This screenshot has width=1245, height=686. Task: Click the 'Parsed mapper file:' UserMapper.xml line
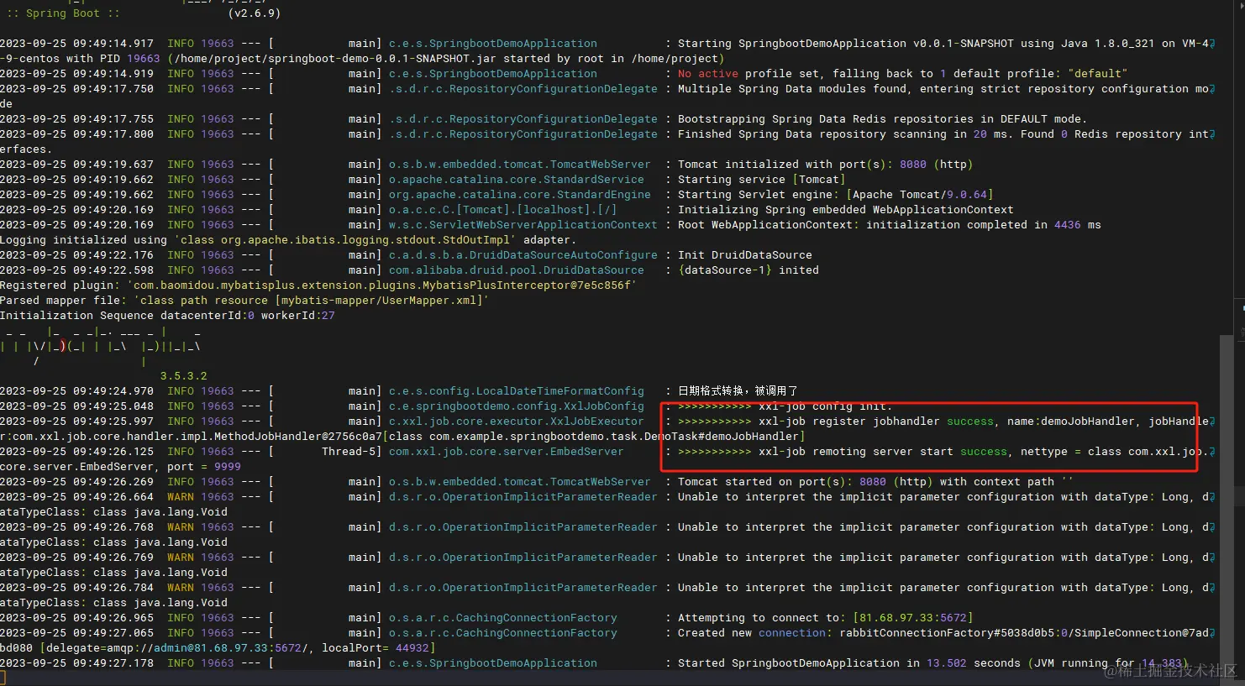pos(244,301)
